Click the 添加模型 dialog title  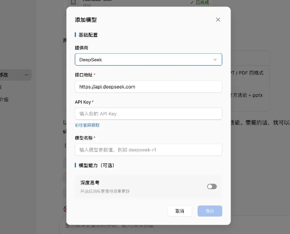click(x=86, y=20)
